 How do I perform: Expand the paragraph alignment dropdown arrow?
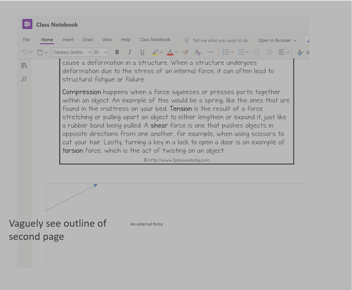tap(288, 52)
